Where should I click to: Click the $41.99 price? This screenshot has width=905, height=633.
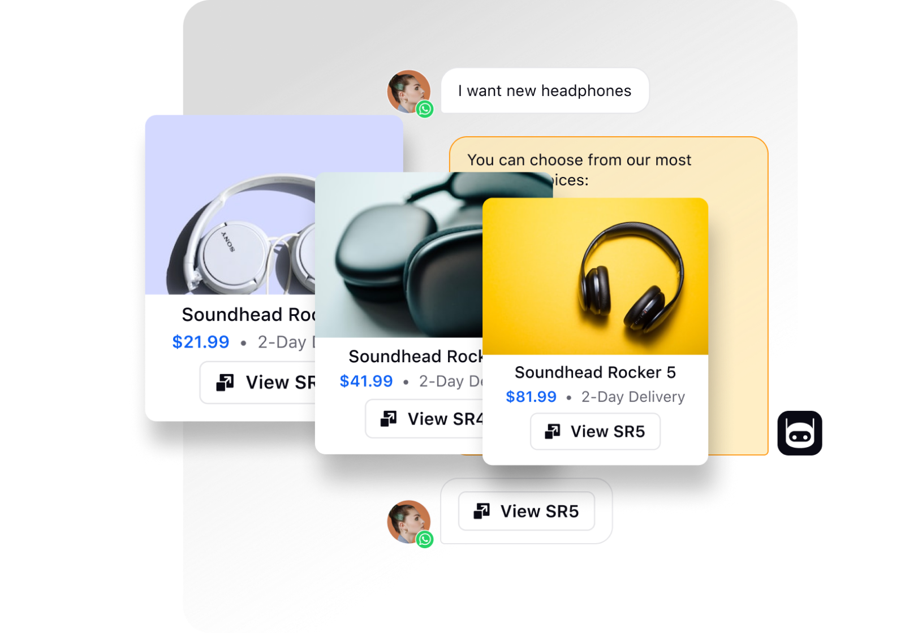pyautogui.click(x=366, y=381)
